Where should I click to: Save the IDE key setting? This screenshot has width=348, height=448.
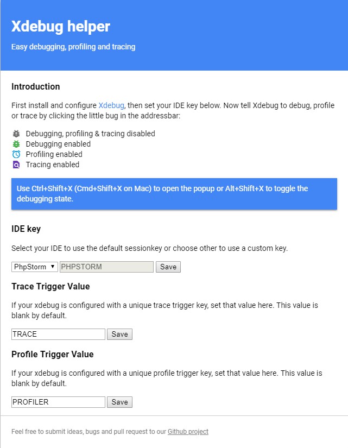pos(168,267)
